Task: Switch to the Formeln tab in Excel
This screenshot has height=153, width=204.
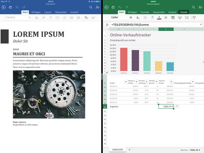Action: click(x=145, y=12)
